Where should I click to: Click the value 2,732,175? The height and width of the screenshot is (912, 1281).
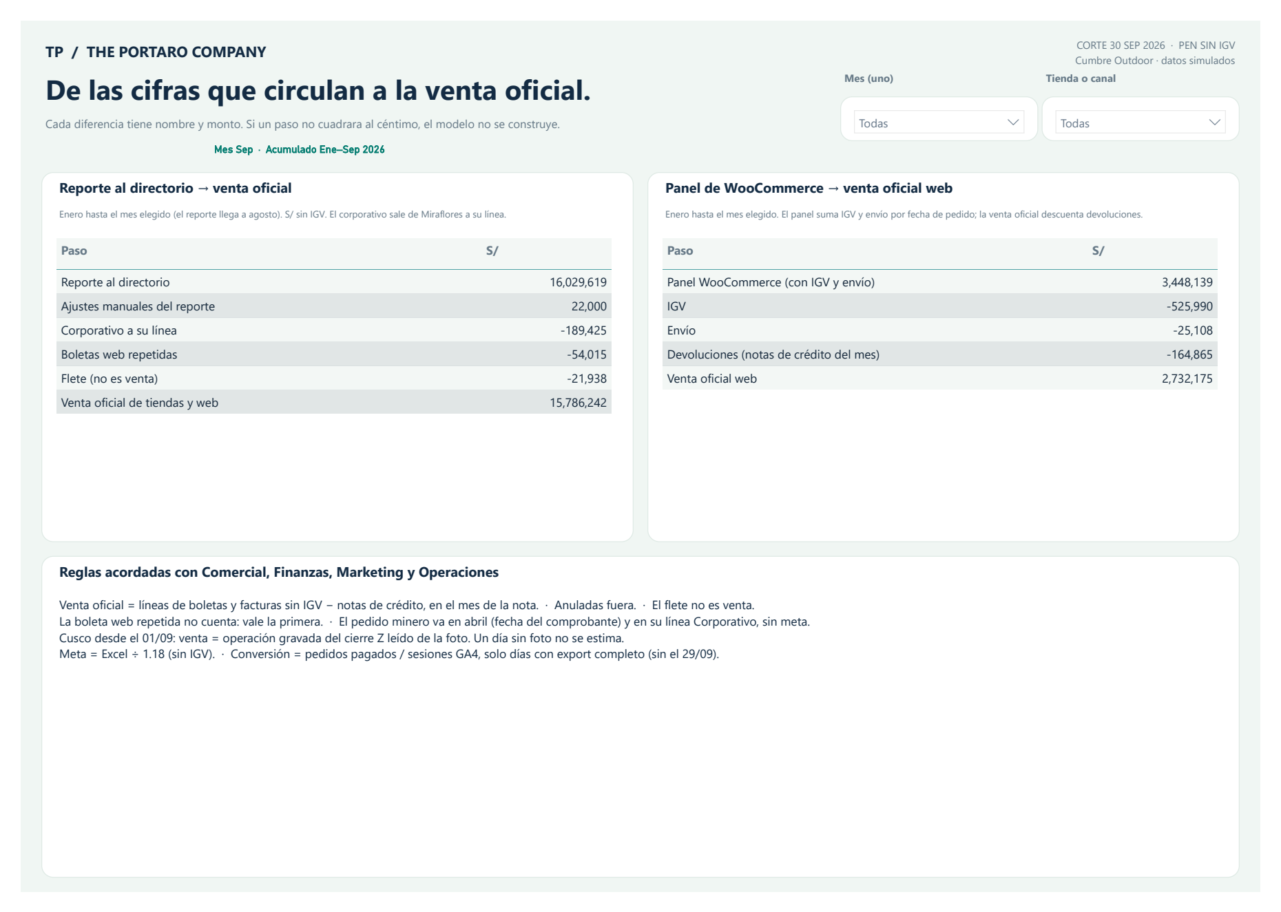click(x=1187, y=379)
